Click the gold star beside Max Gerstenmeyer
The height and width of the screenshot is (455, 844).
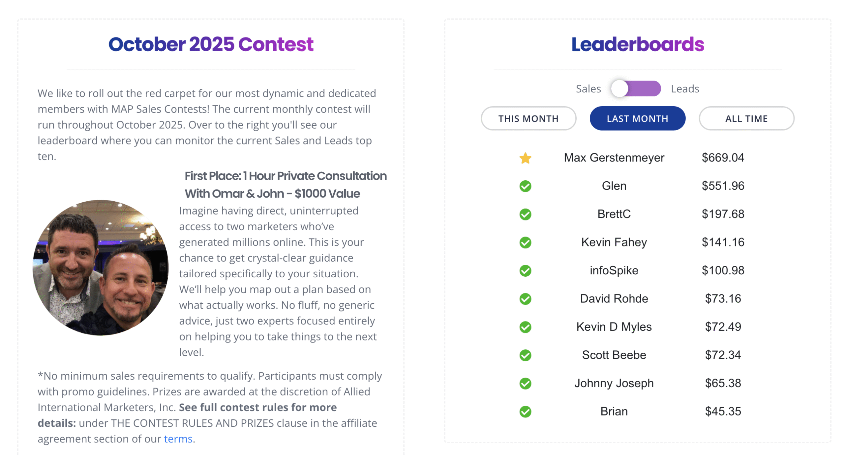525,158
